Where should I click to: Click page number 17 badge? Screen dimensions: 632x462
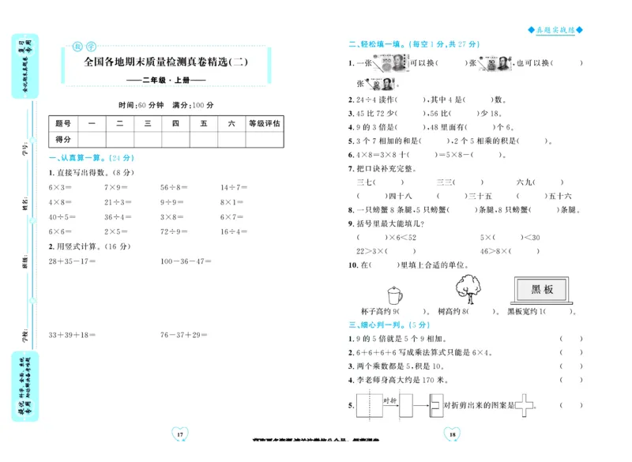tap(179, 434)
